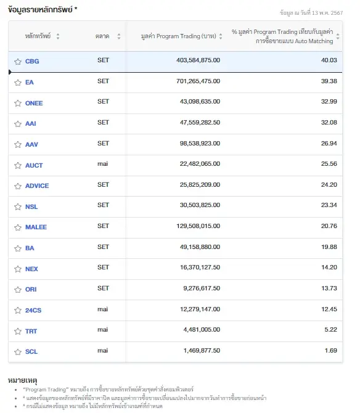Click the 1,469,877.50 value cell

202,351
